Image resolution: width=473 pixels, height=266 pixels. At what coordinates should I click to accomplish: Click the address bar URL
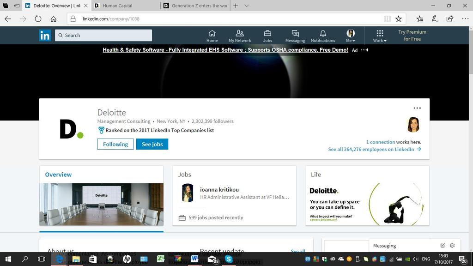[x=111, y=18]
